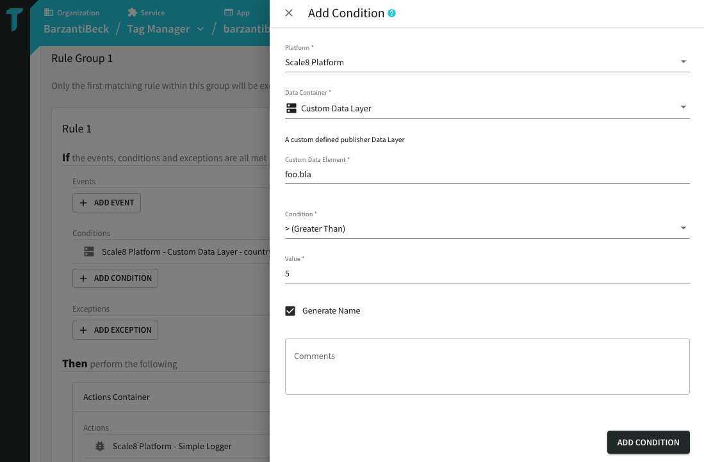
Task: Click the Custom Data Layer storage icon
Action: [x=291, y=108]
